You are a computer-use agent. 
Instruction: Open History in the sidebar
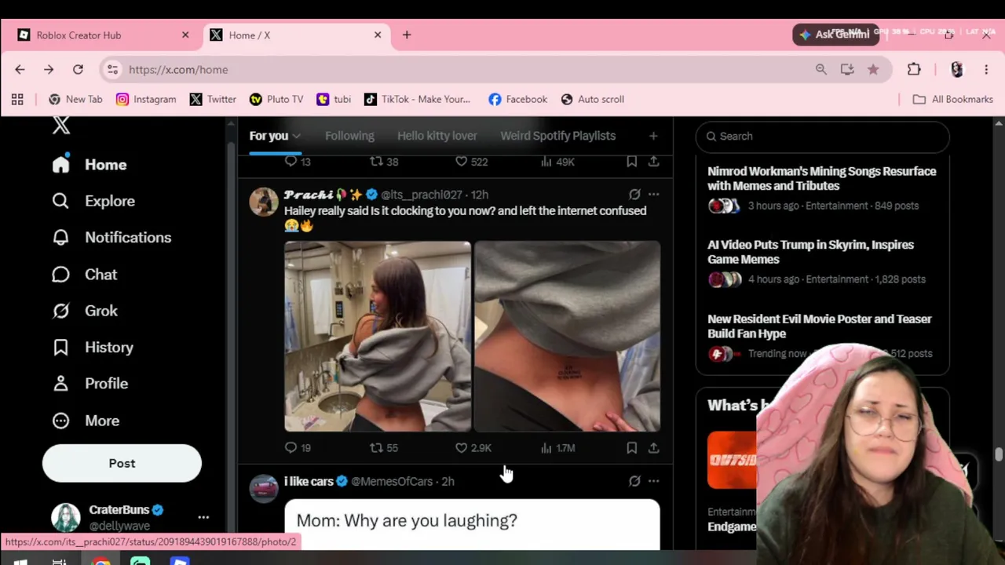[93, 347]
